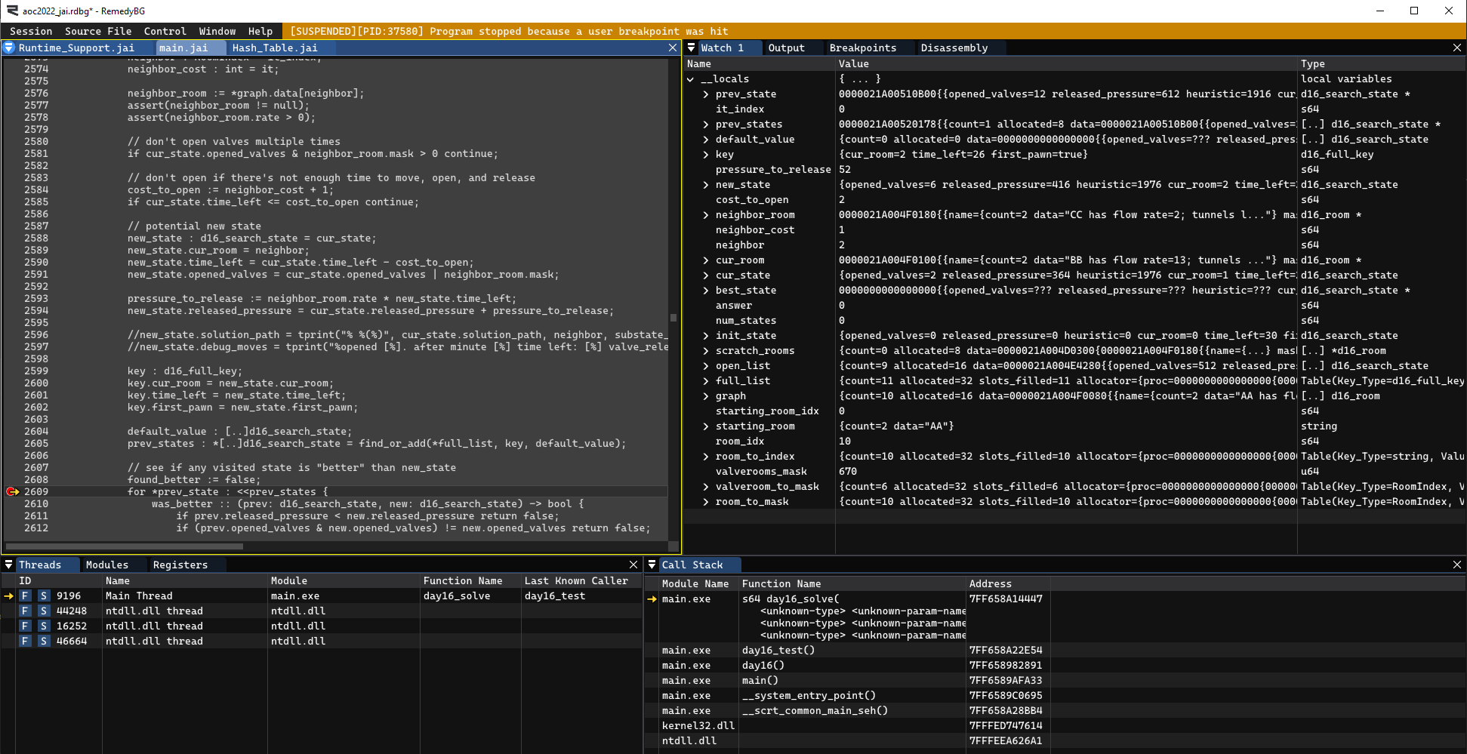Toggle suspend (S) on thread 44248
Image resolution: width=1467 pixels, height=754 pixels.
click(44, 611)
